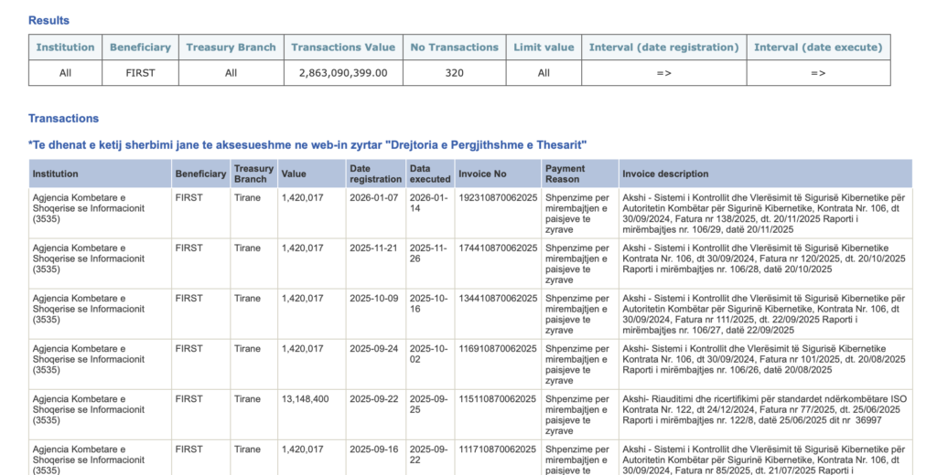Click the Interval (date registration) header
This screenshot has height=475, width=937.
click(x=663, y=47)
